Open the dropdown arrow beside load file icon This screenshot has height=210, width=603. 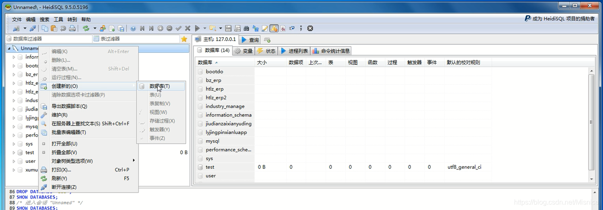(x=220, y=28)
